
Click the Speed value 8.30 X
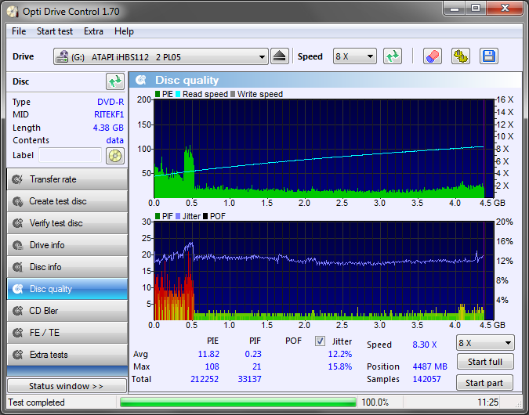point(425,345)
